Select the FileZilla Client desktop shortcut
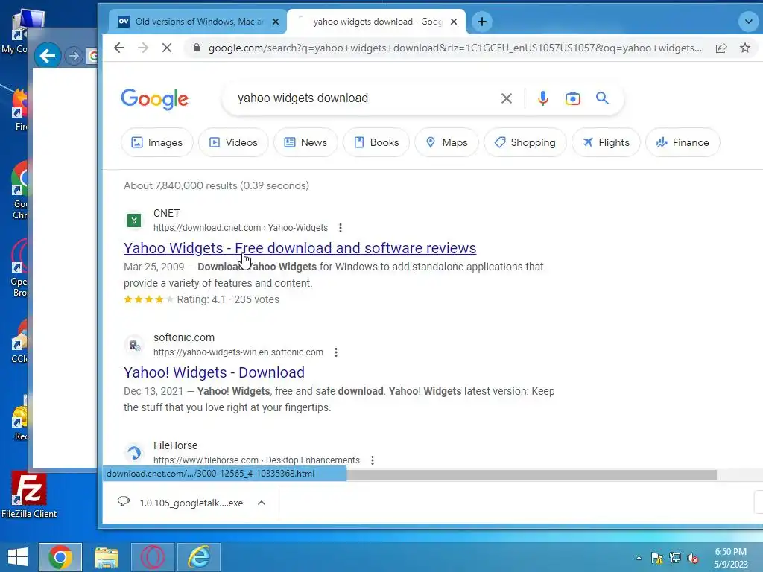Image resolution: width=763 pixels, height=572 pixels. 29,495
